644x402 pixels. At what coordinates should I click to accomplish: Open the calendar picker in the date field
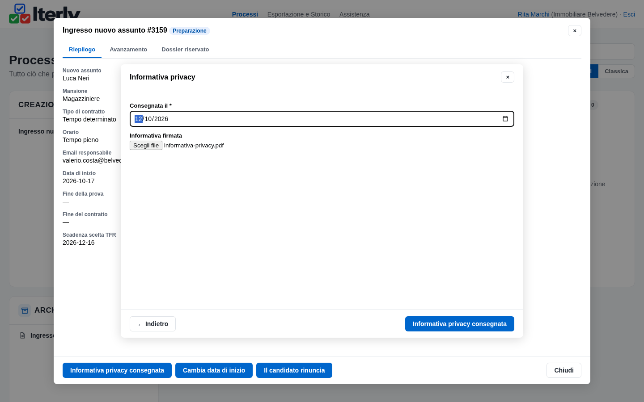(x=505, y=119)
